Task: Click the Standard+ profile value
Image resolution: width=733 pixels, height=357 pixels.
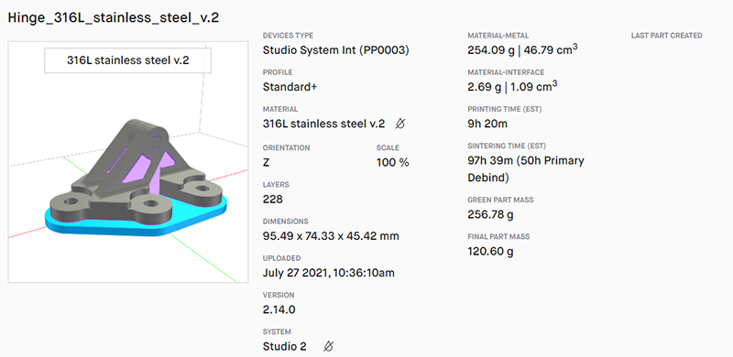Action: coord(290,87)
